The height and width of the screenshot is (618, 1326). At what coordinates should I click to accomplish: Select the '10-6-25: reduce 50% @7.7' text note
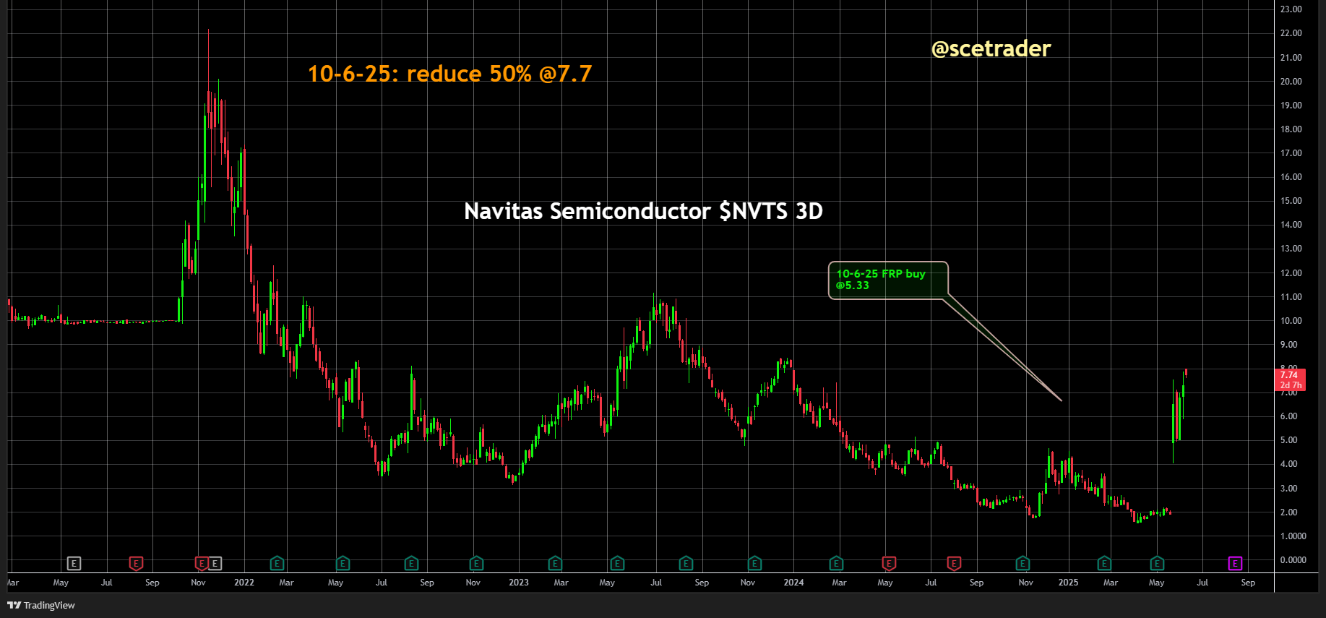pos(449,74)
